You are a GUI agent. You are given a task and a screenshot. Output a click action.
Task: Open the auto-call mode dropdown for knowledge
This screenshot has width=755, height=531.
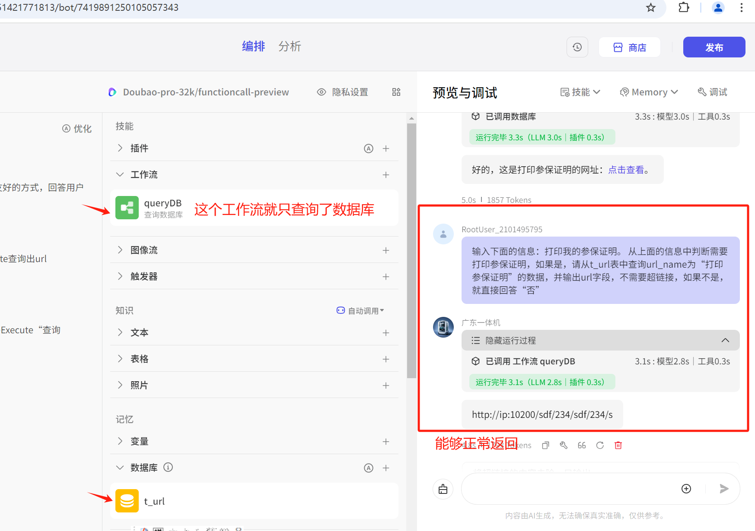[x=360, y=311]
